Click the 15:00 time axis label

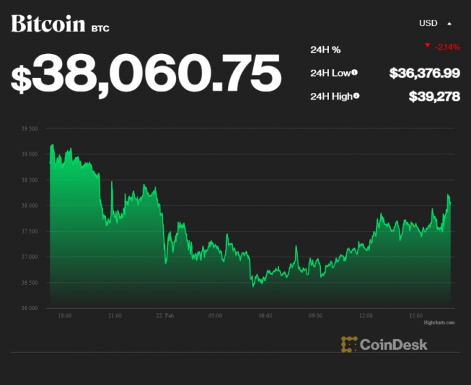(x=416, y=315)
